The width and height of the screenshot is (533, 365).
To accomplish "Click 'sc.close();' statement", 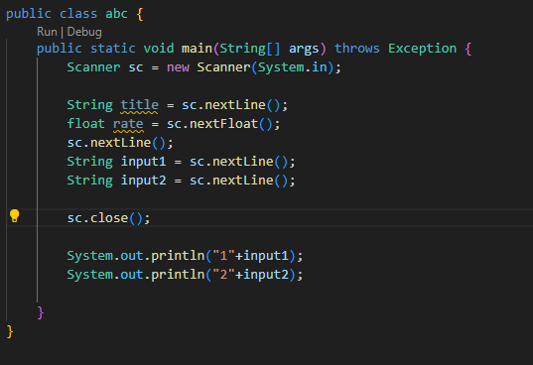I will click(108, 218).
